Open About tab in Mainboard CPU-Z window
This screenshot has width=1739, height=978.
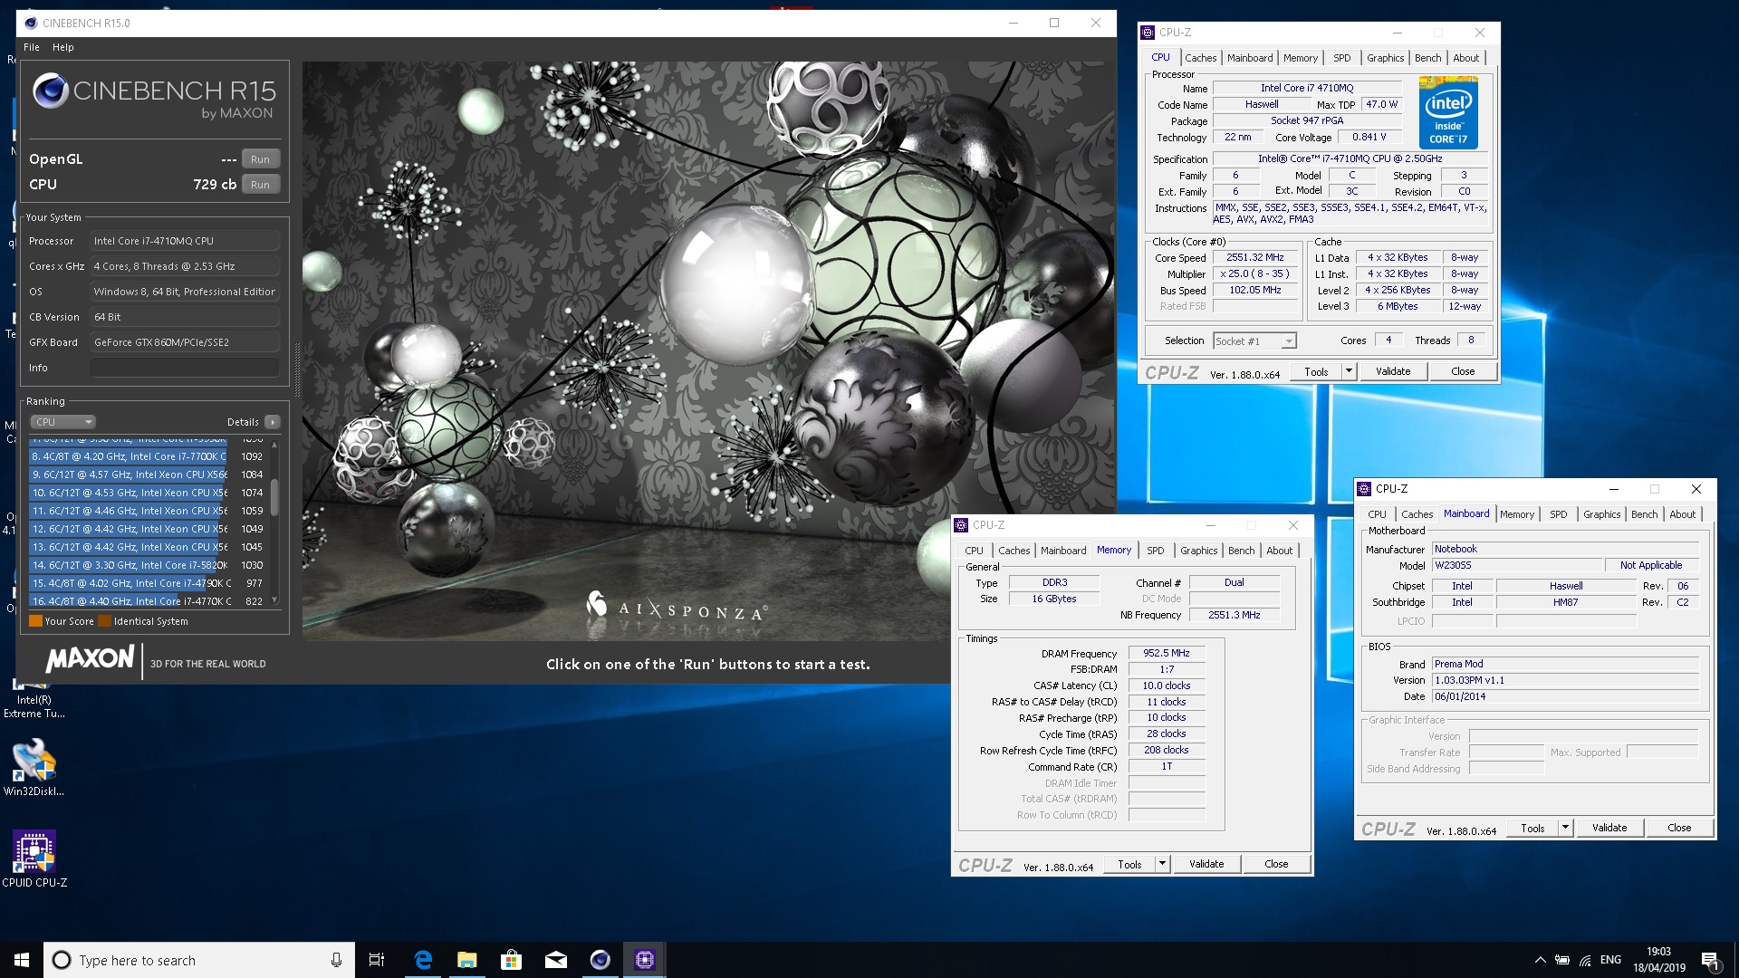coord(1682,514)
